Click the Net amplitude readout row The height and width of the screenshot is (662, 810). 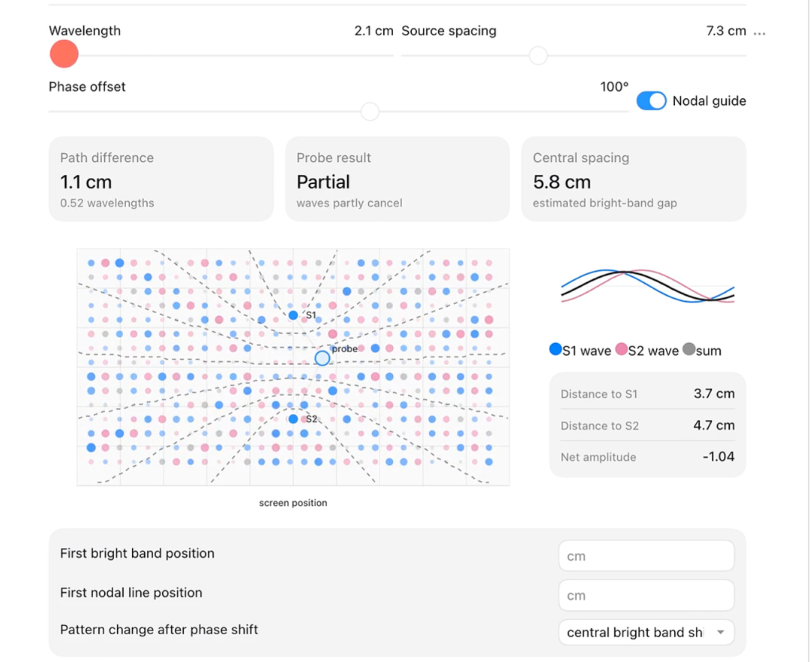point(647,457)
